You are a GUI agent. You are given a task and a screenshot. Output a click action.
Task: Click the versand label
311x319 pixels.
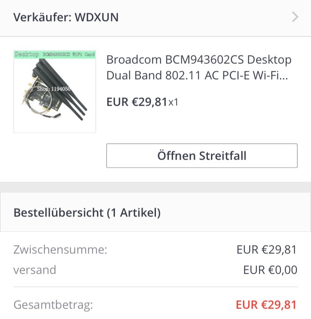pyautogui.click(x=34, y=270)
